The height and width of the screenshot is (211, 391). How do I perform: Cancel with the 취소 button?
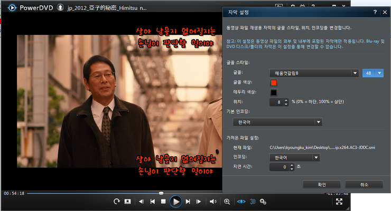coord(364,185)
